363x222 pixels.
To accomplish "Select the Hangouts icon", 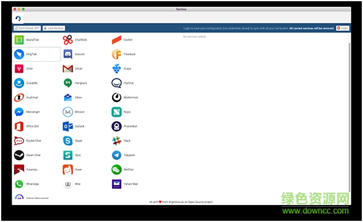I will [x=68, y=83].
